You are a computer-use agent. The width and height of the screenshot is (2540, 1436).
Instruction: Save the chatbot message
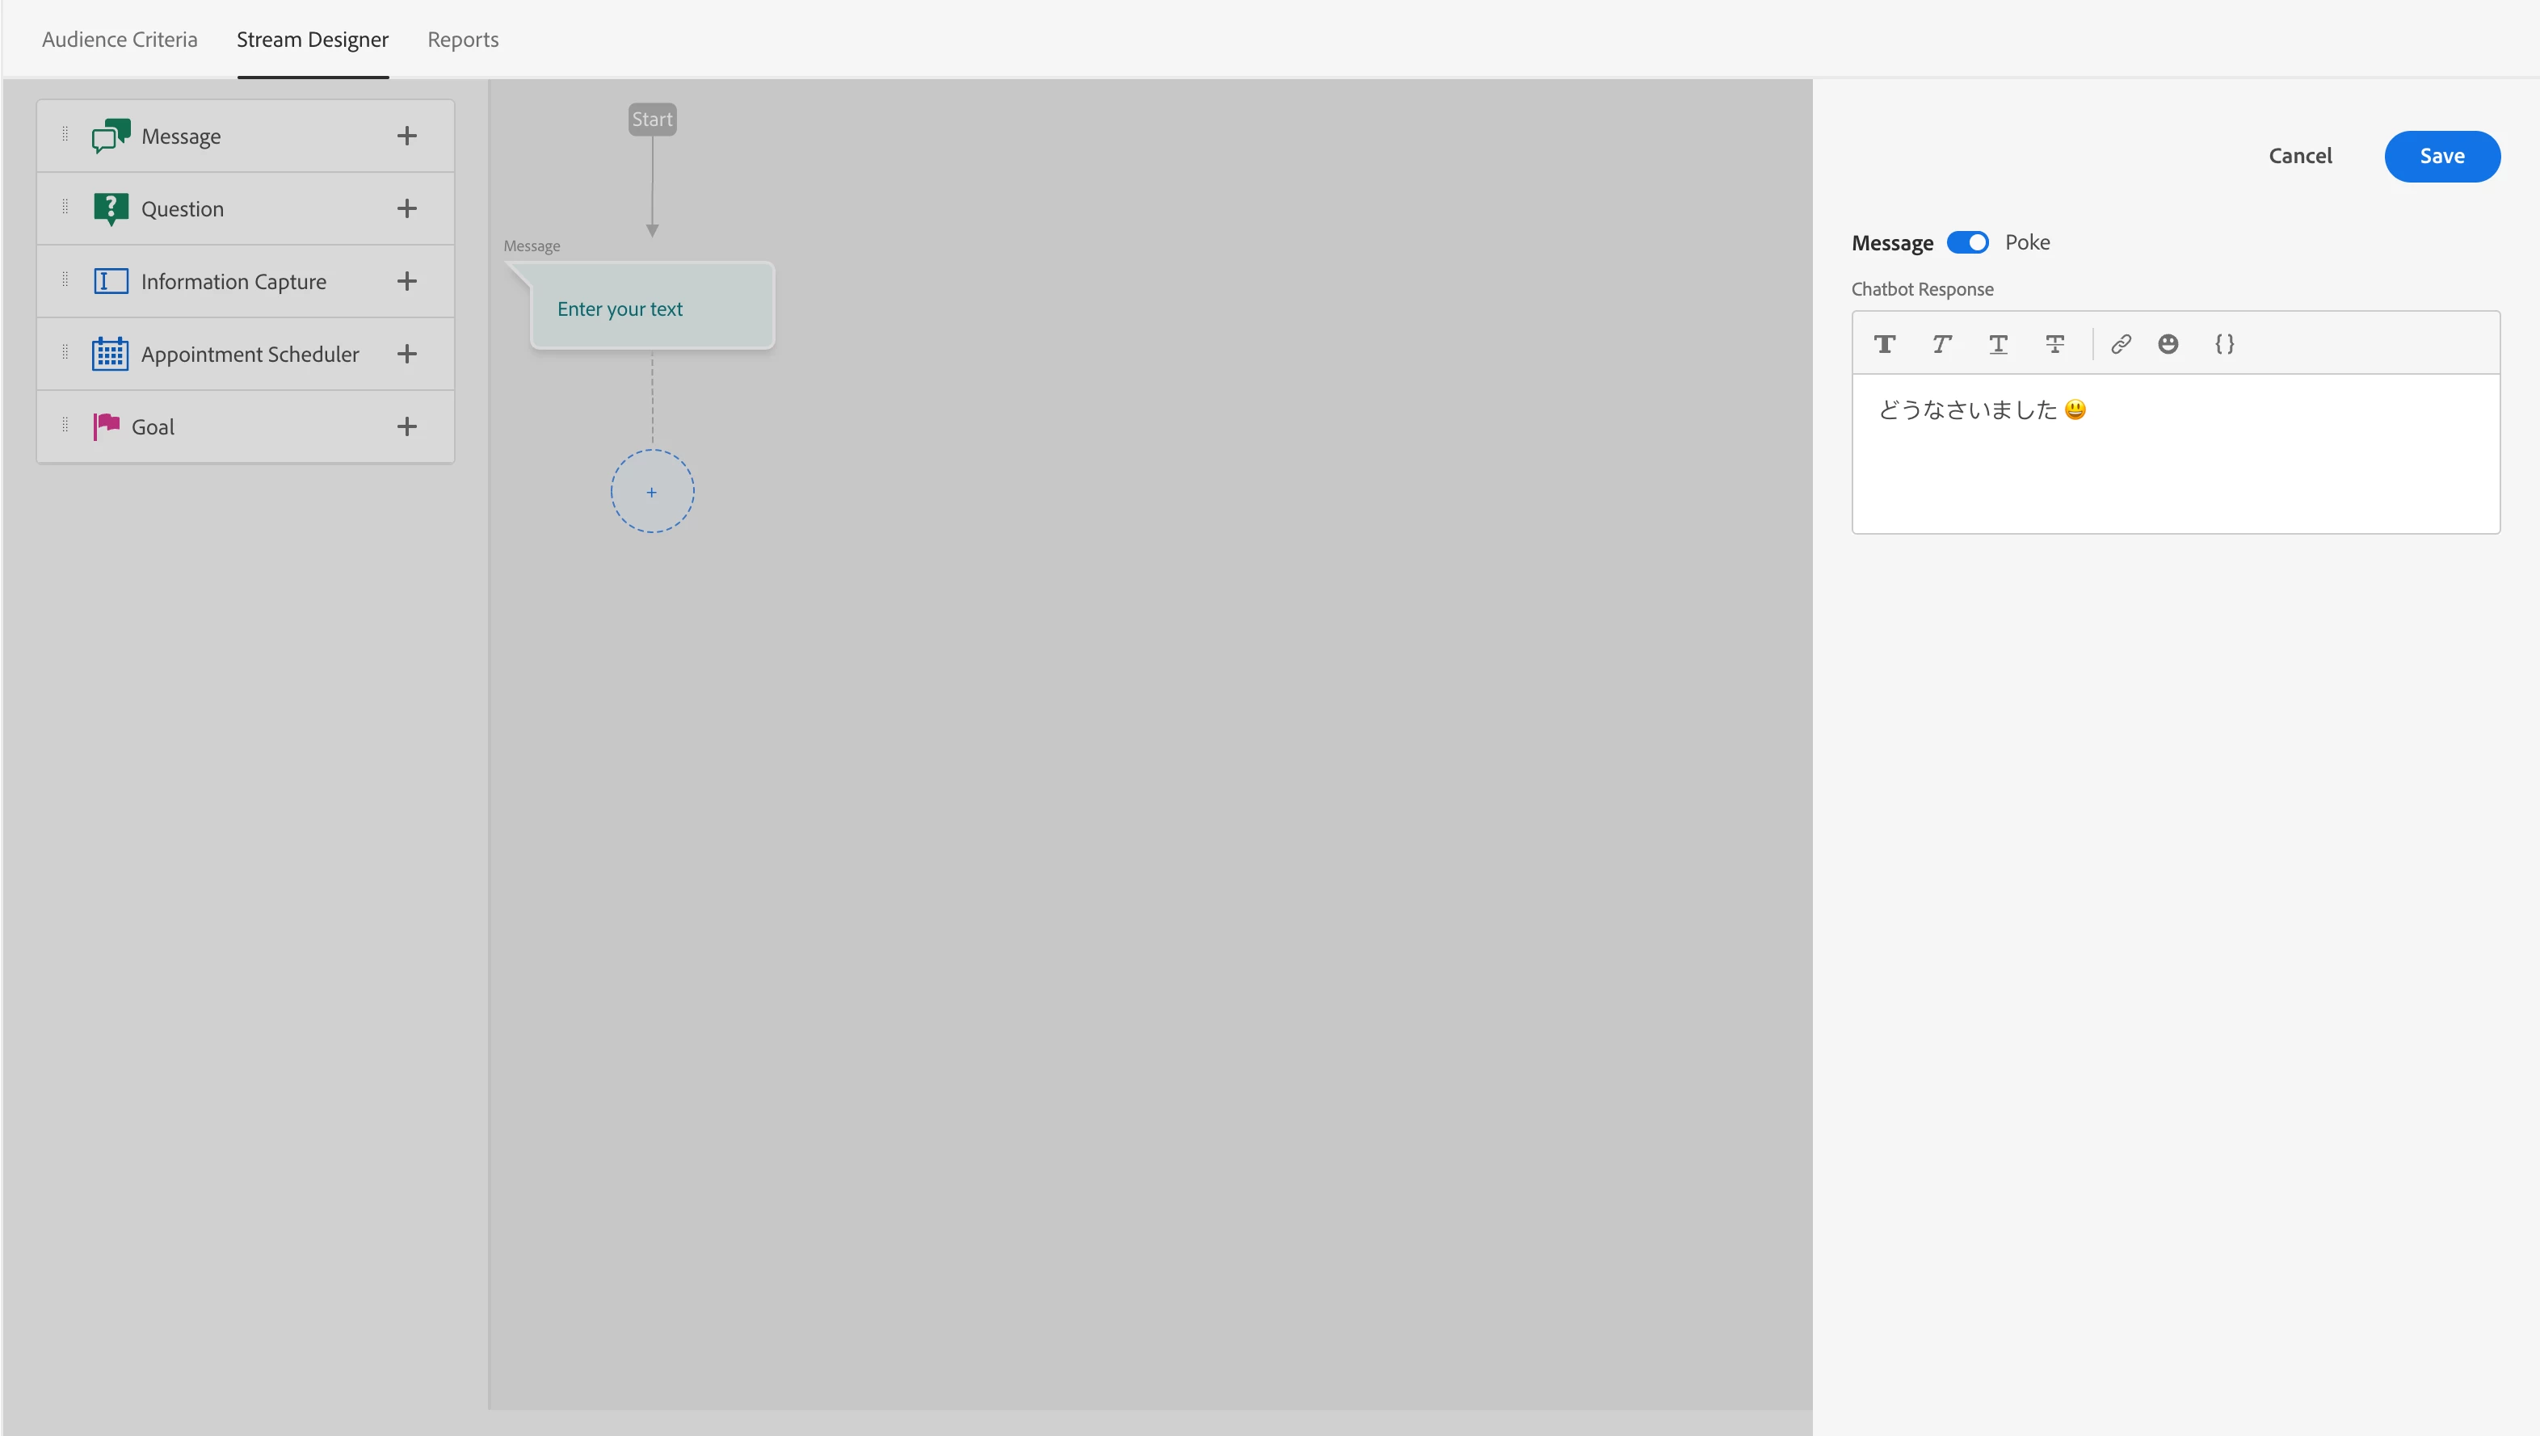[x=2441, y=156]
